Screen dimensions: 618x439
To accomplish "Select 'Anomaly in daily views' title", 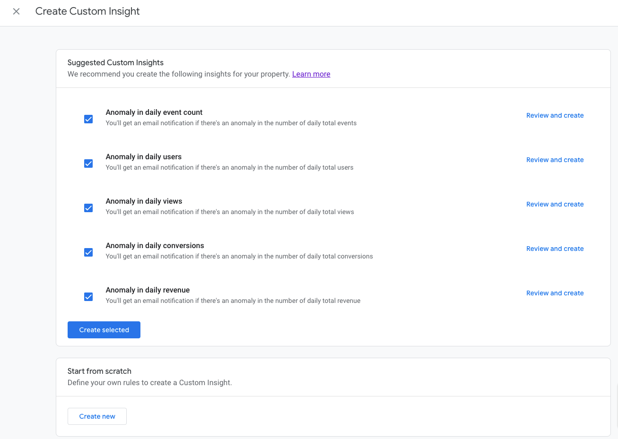I will pyautogui.click(x=144, y=201).
